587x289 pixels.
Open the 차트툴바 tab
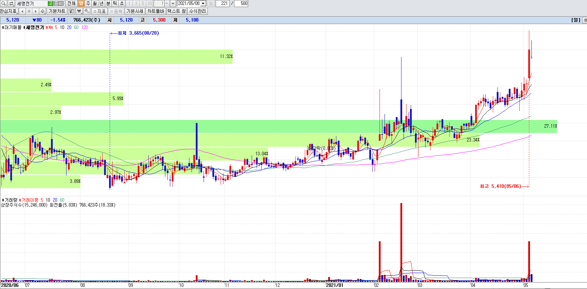coord(156,11)
